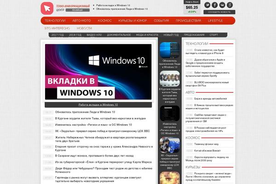Open sidebar article 'Биржа аренды автомобилей'
The height and width of the screenshot is (184, 276).
[211, 98]
